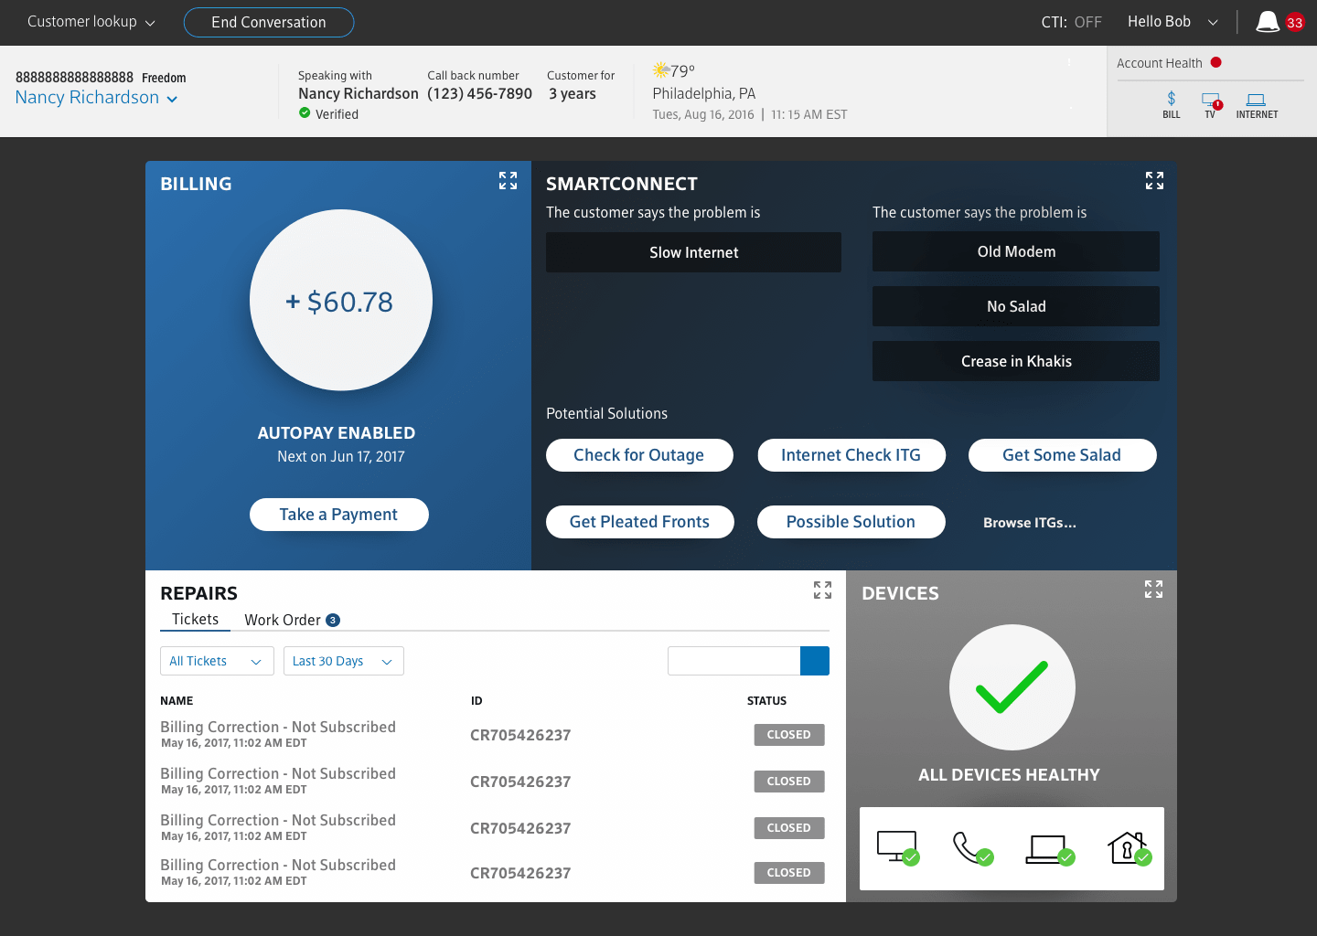Switch to the Work Order tab
This screenshot has width=1317, height=936.
pos(292,620)
